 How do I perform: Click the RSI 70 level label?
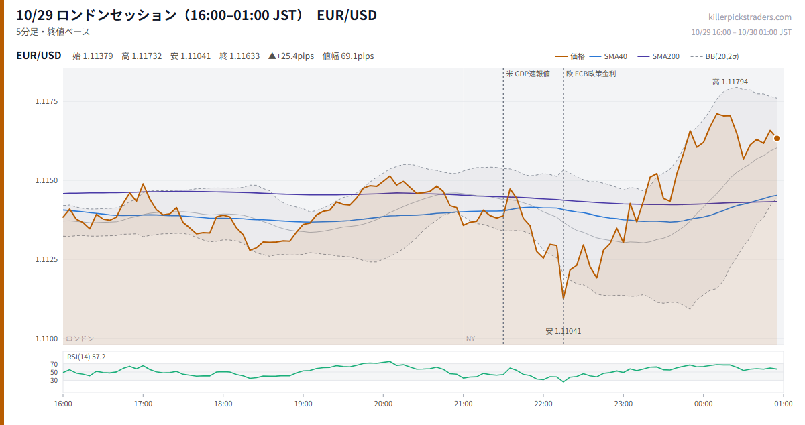[54, 364]
